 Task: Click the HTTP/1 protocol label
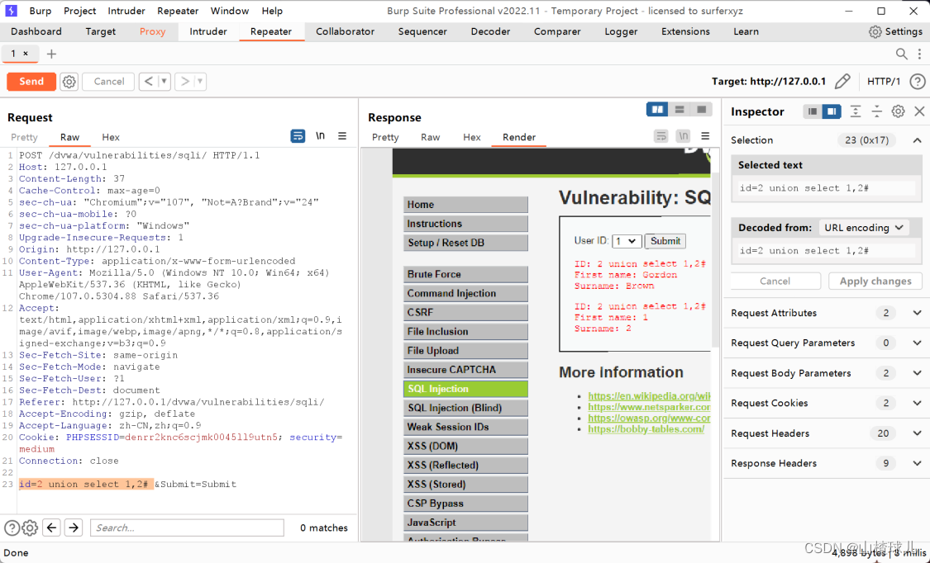(884, 82)
